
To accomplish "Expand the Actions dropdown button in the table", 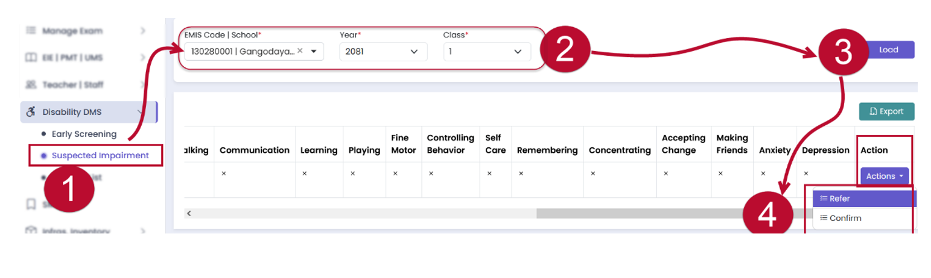I will [x=885, y=176].
